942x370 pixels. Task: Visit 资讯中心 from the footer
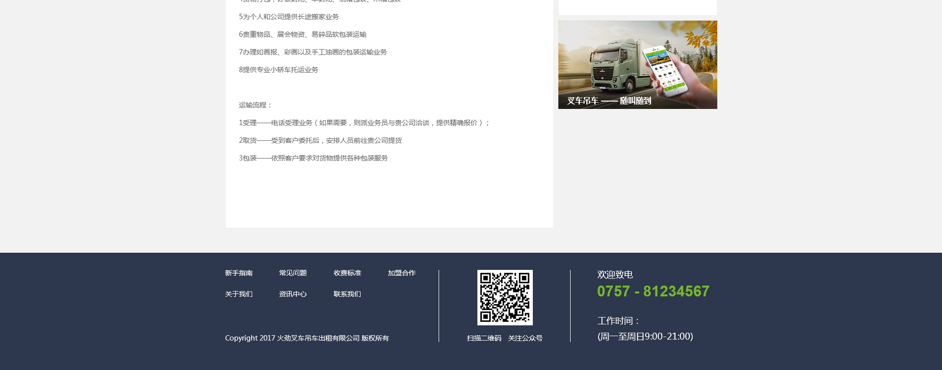point(292,294)
